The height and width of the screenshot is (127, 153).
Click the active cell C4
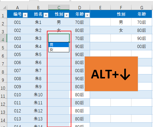click(59, 38)
